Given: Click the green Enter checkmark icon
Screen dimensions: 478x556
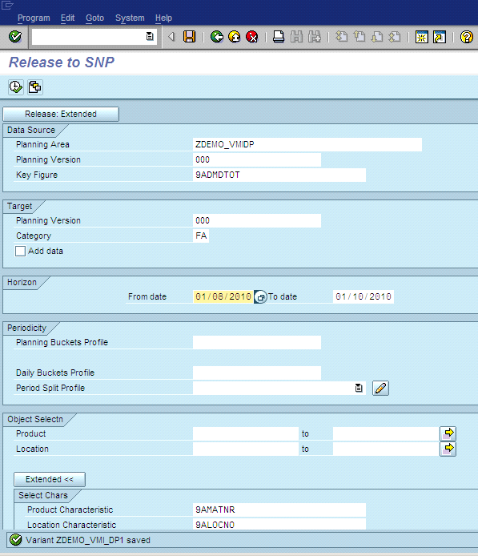Looking at the screenshot, I should click(15, 37).
